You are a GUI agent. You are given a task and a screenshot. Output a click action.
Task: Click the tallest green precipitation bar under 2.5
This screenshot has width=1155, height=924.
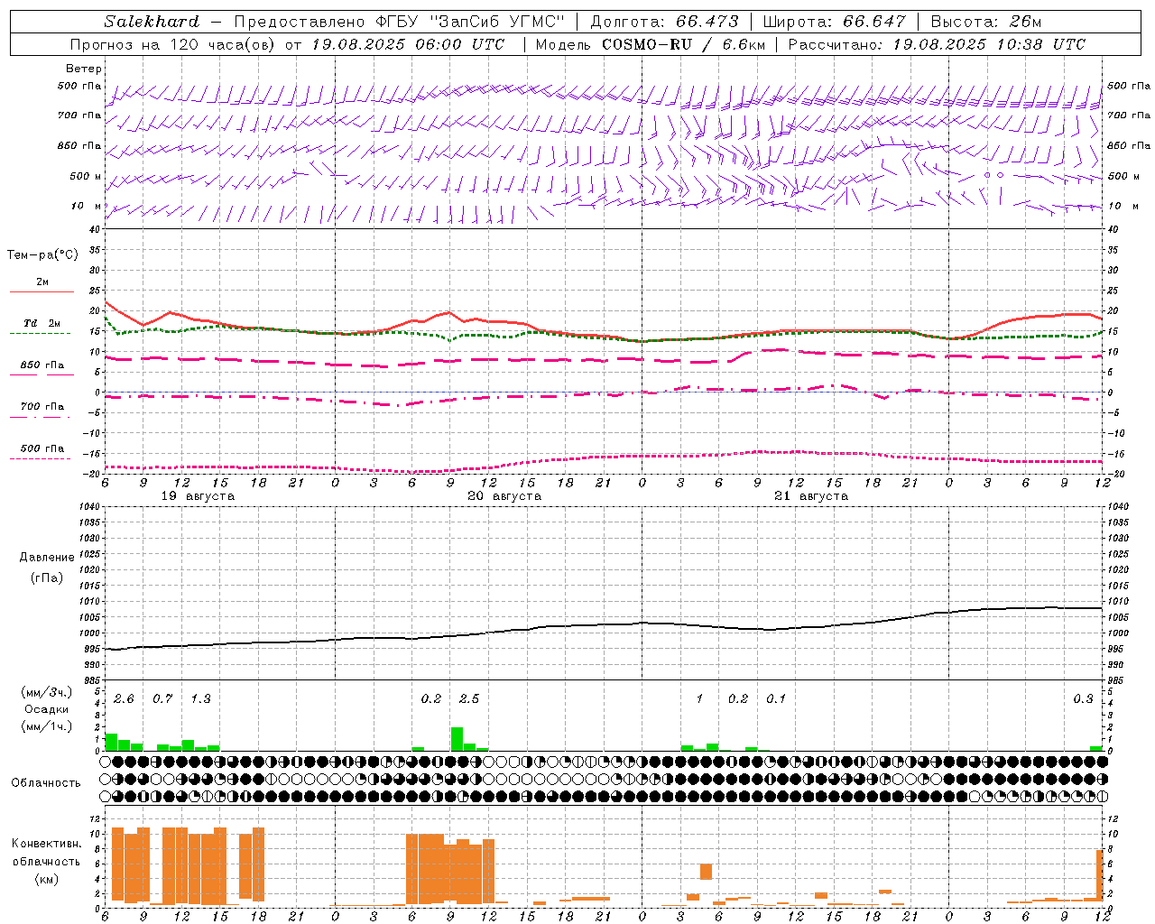pos(457,739)
